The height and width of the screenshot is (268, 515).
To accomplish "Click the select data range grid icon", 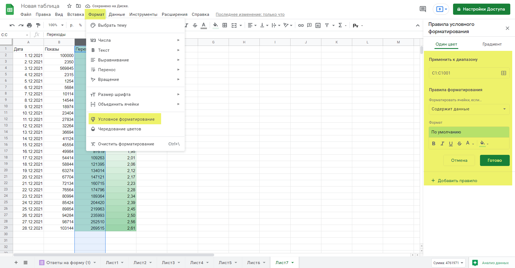I will tap(504, 73).
